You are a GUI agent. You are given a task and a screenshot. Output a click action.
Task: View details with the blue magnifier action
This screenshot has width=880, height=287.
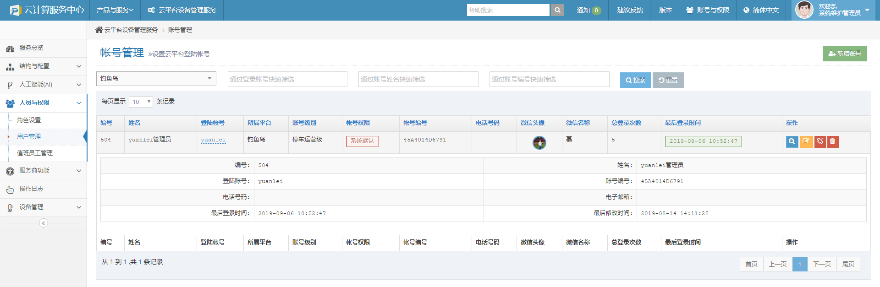[x=792, y=141]
